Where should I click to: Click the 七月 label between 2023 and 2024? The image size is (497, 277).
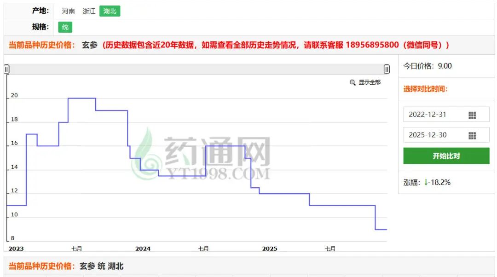[x=77, y=249]
